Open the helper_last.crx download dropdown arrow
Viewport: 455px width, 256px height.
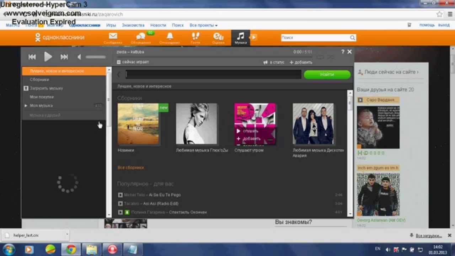67,235
